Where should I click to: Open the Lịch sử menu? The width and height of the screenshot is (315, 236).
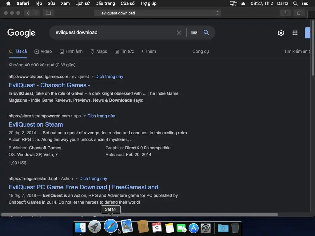(x=82, y=3)
